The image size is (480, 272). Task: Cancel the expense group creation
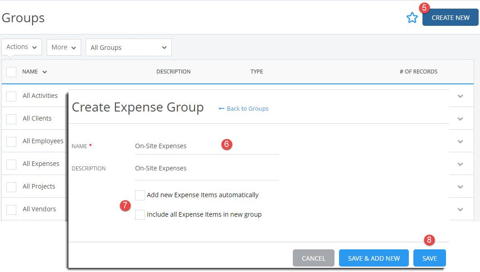coord(313,257)
